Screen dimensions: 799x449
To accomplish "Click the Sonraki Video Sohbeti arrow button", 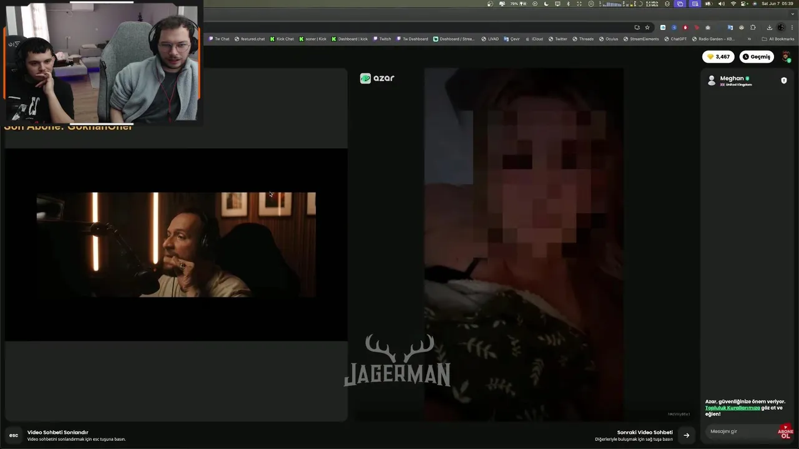I will [x=687, y=435].
